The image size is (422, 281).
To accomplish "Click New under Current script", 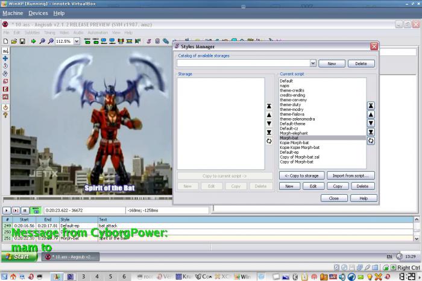I will (x=289, y=186).
